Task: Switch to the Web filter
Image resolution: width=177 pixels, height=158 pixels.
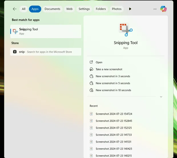Action: (x=69, y=9)
